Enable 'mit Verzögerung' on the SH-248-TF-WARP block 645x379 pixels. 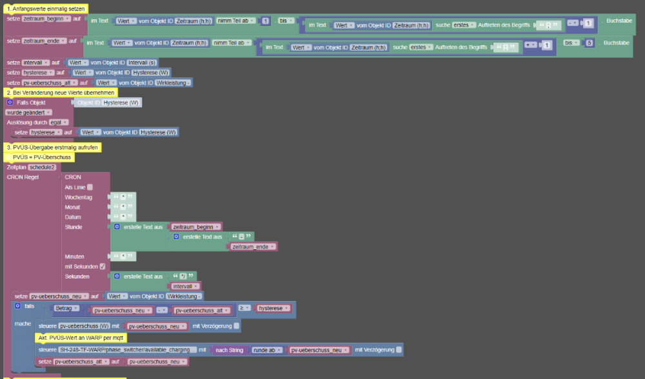tap(399, 349)
